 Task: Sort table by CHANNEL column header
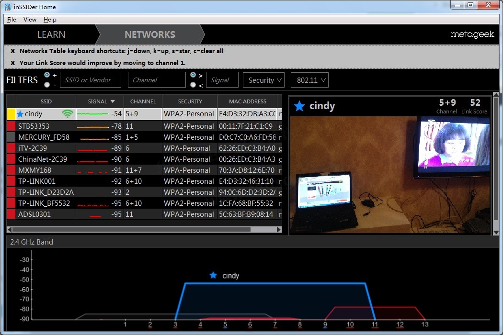coord(143,101)
